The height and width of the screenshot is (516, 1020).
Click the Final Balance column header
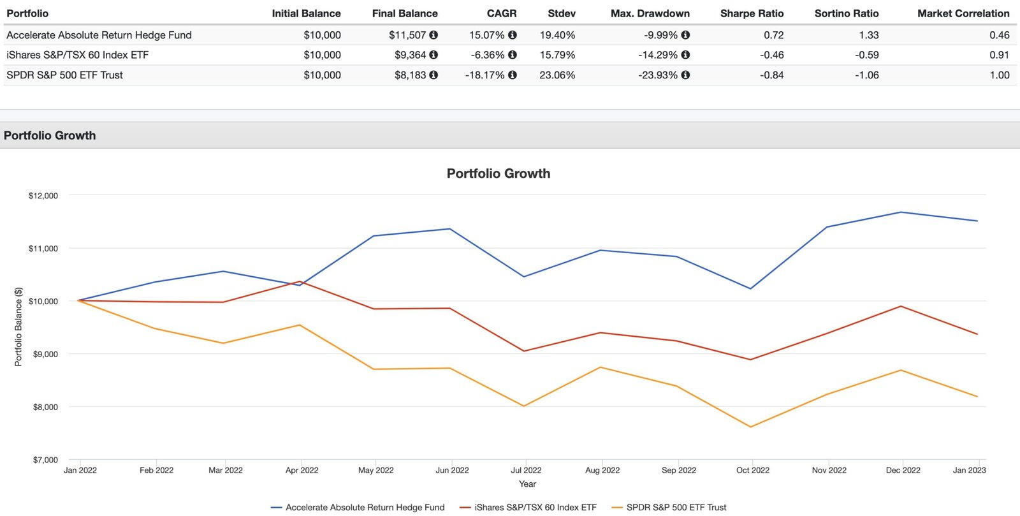pyautogui.click(x=405, y=13)
